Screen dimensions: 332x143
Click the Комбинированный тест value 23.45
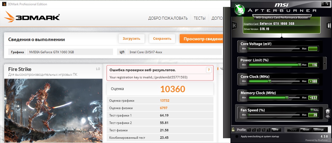pos(165,138)
